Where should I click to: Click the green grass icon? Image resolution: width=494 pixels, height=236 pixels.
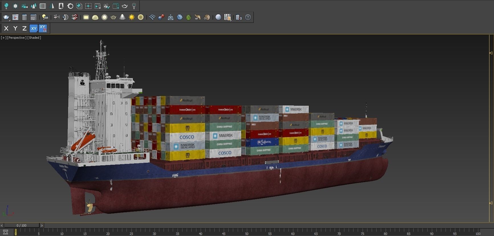click(189, 17)
